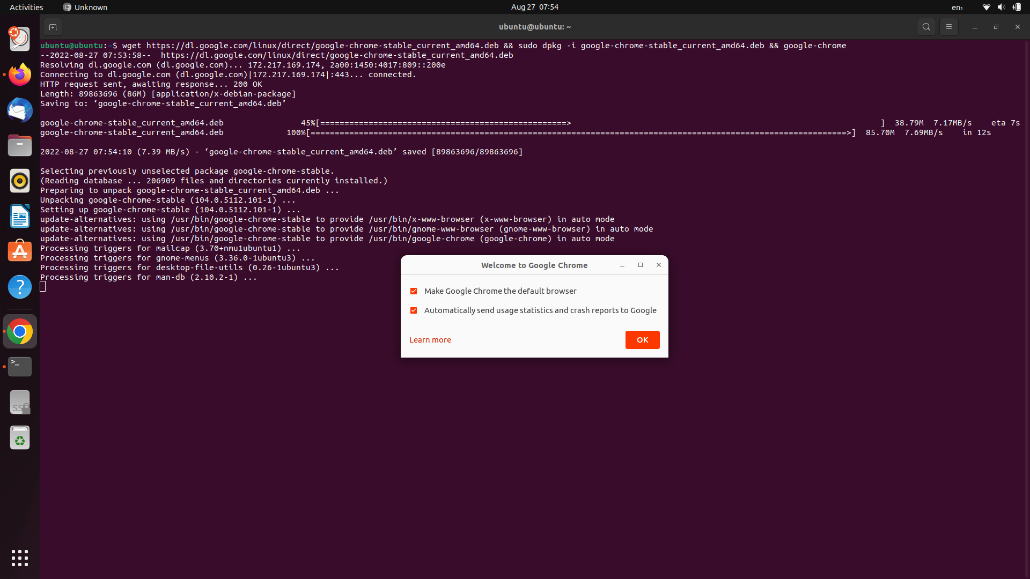Open the Ubuntu installer icon at dock top
The image size is (1030, 579).
coord(20,39)
